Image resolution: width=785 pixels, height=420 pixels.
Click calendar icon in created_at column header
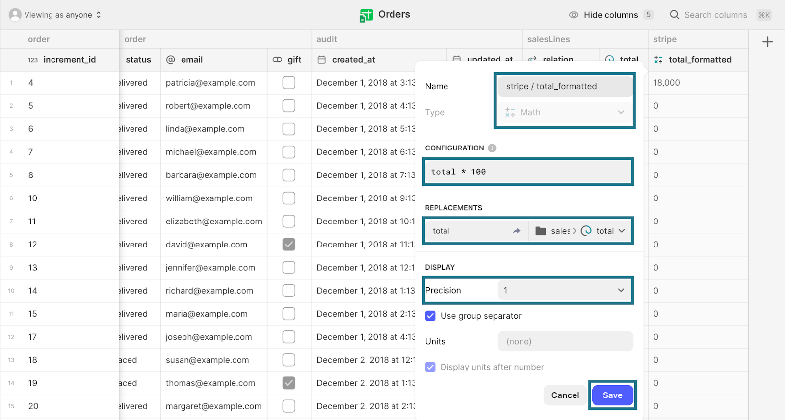(322, 60)
